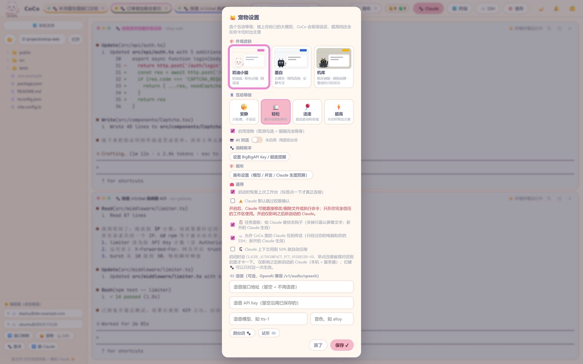Viewport: 583px width, 364px height.
Task: Click the 语音模型 tts-1 input field
Action: click(268, 319)
